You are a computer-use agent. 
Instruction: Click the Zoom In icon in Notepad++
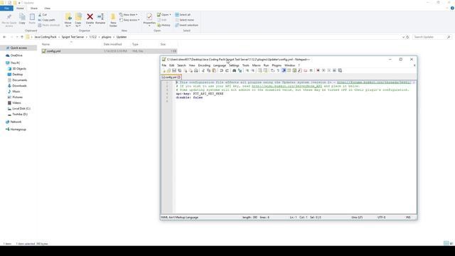tap(247, 70)
